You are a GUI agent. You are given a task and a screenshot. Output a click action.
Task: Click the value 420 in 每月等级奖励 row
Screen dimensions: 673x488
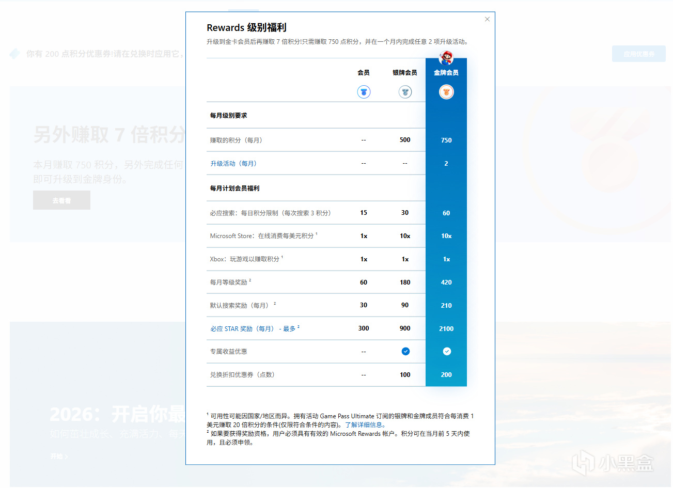[x=446, y=282]
